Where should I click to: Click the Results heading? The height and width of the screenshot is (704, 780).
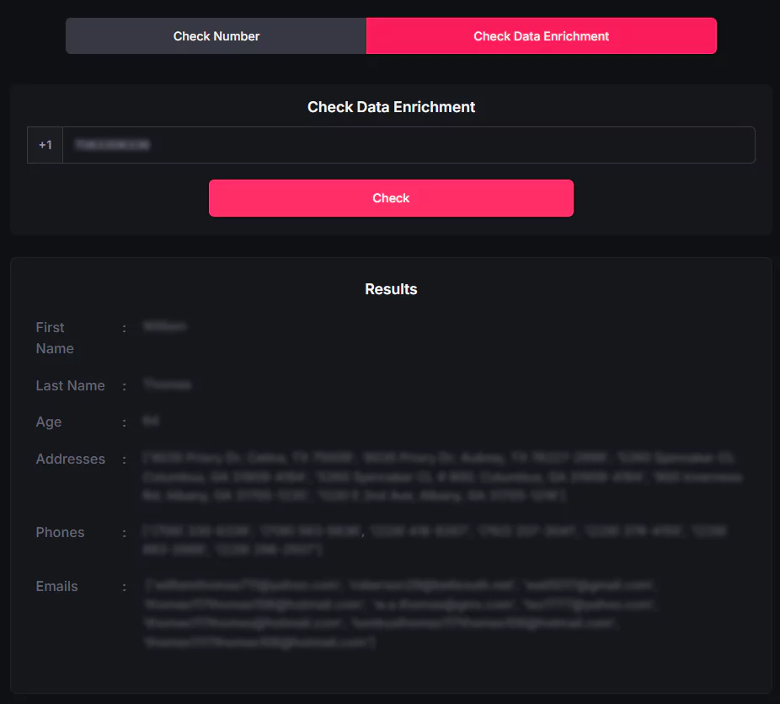point(391,289)
